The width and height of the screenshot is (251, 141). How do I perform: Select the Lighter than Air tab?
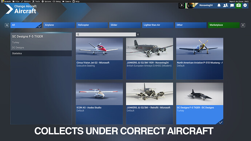(x=158, y=25)
